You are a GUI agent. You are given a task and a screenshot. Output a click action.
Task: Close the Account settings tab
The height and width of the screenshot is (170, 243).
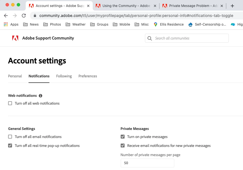point(88,6)
